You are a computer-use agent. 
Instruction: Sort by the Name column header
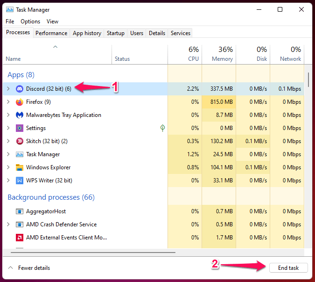[57, 55]
